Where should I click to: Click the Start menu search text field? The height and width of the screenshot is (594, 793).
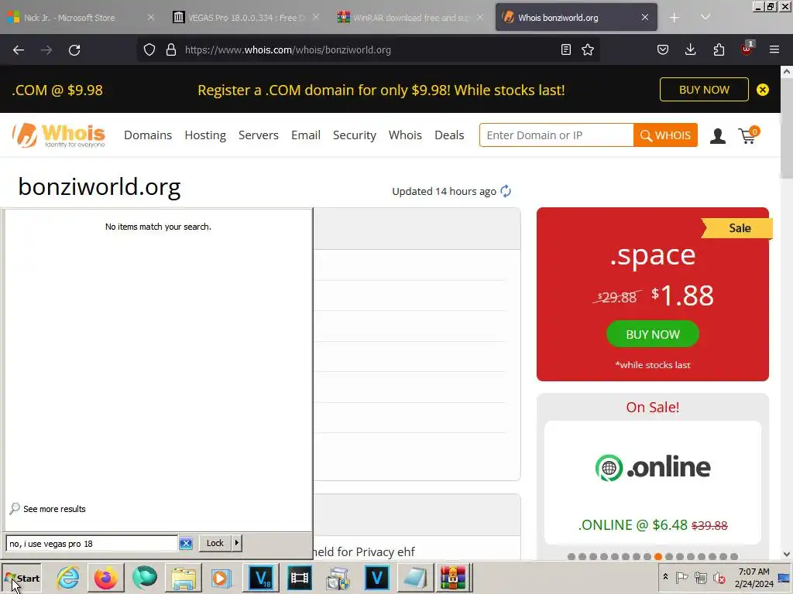91,544
